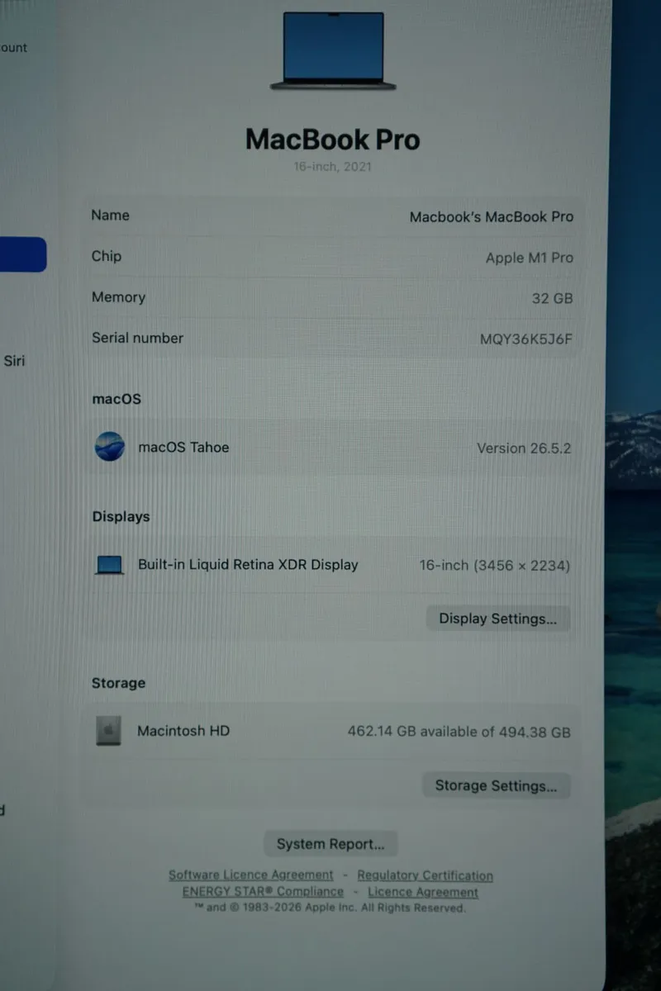
Task: Click the Memory row label
Action: (118, 297)
